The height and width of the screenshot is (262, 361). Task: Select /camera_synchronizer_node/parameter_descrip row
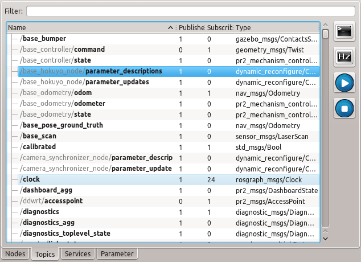click(169, 158)
